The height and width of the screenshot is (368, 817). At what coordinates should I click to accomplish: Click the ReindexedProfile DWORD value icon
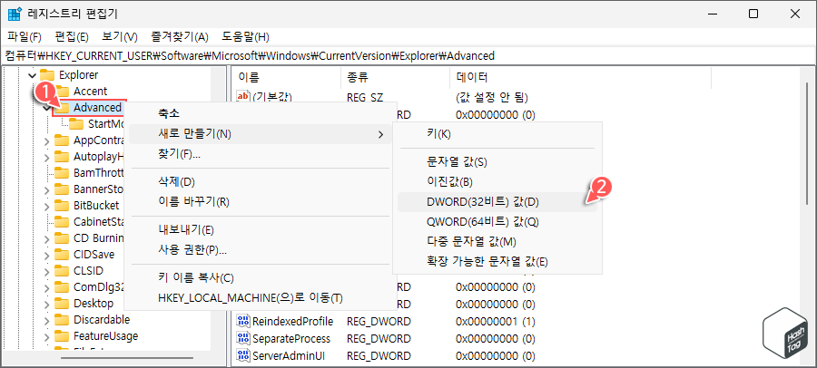click(x=243, y=321)
